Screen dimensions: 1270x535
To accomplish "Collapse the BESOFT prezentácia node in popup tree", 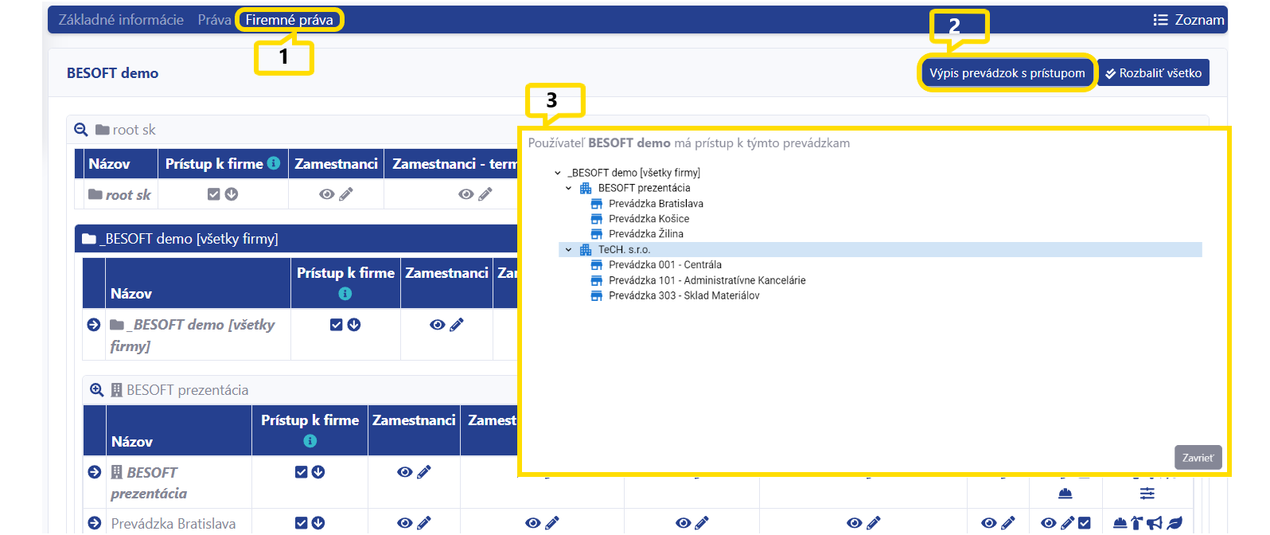I will pos(569,188).
